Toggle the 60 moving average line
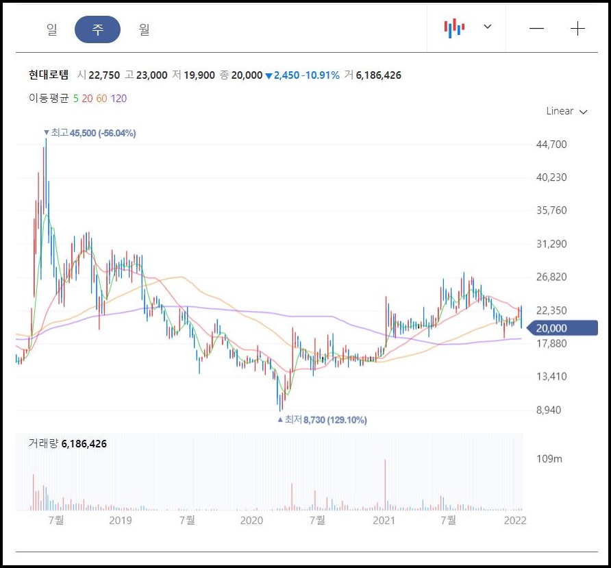 pos(101,98)
